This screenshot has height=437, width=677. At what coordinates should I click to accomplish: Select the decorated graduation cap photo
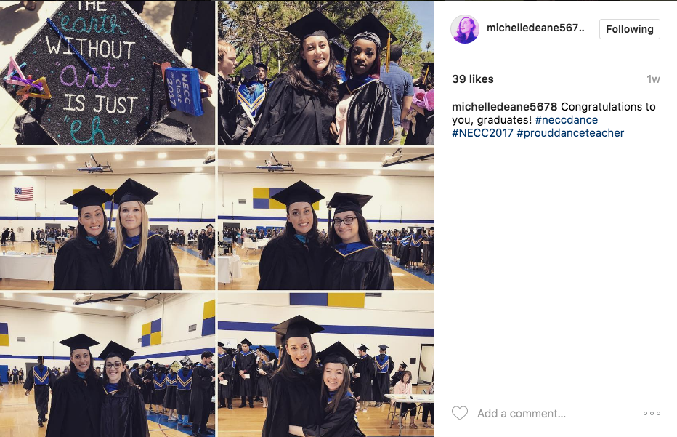coord(107,72)
